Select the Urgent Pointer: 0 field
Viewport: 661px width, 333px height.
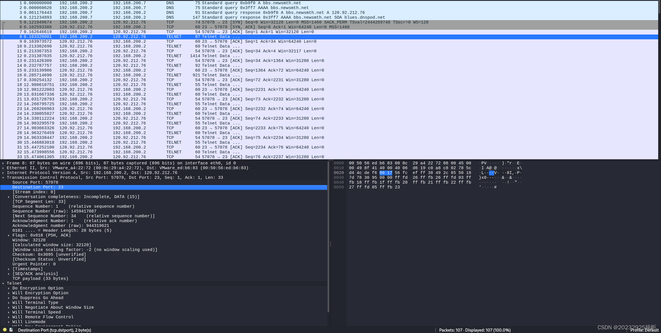(164, 264)
